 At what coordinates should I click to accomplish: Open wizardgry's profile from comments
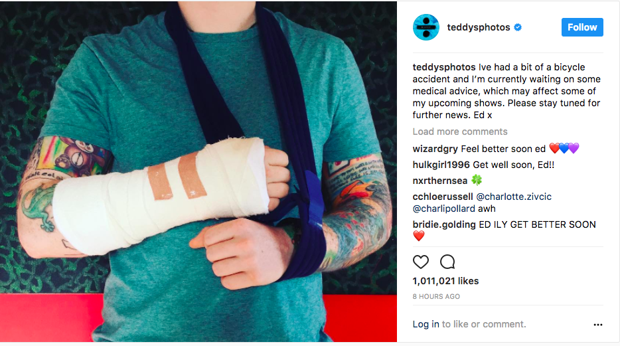(x=435, y=149)
